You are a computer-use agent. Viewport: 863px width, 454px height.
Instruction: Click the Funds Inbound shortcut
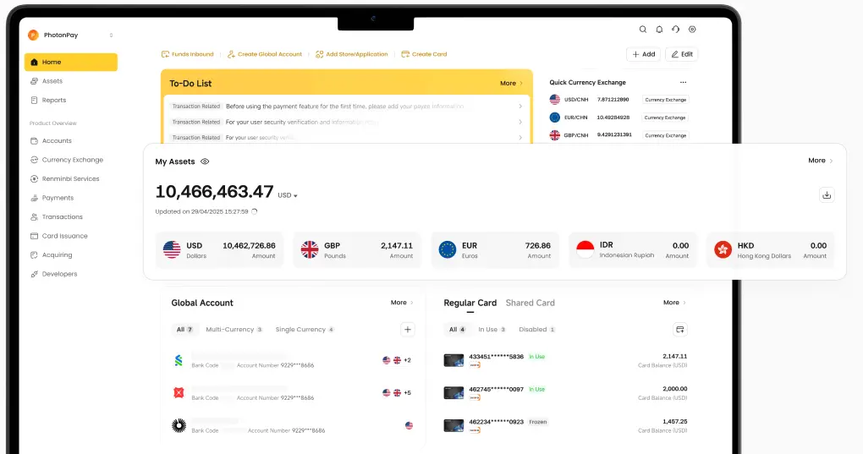[187, 54]
